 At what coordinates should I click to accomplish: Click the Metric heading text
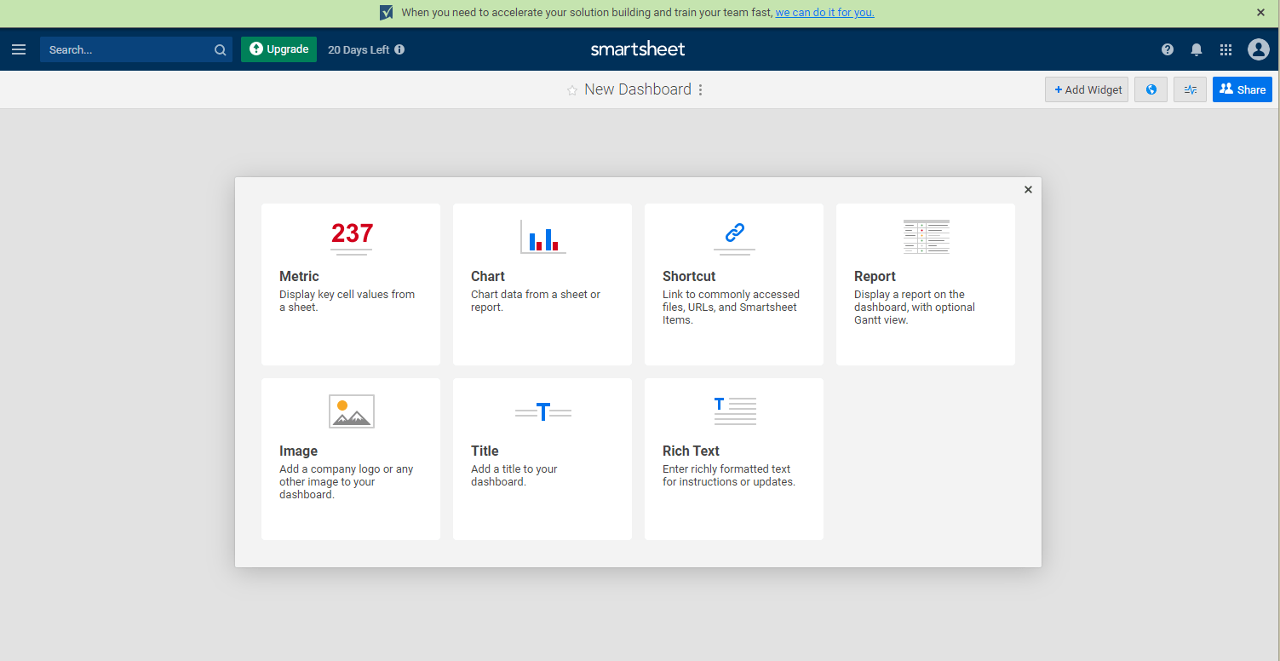tap(299, 277)
